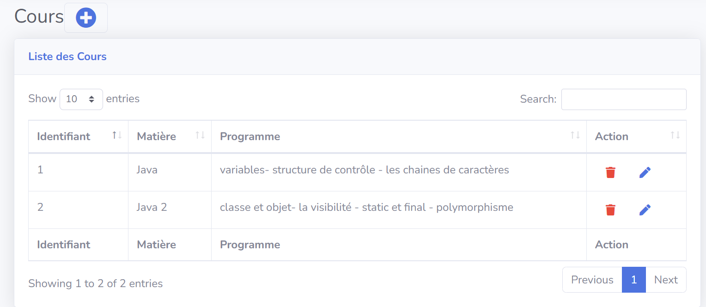Open the Liste des Cours section
Screen dimensions: 706x307
[67, 56]
